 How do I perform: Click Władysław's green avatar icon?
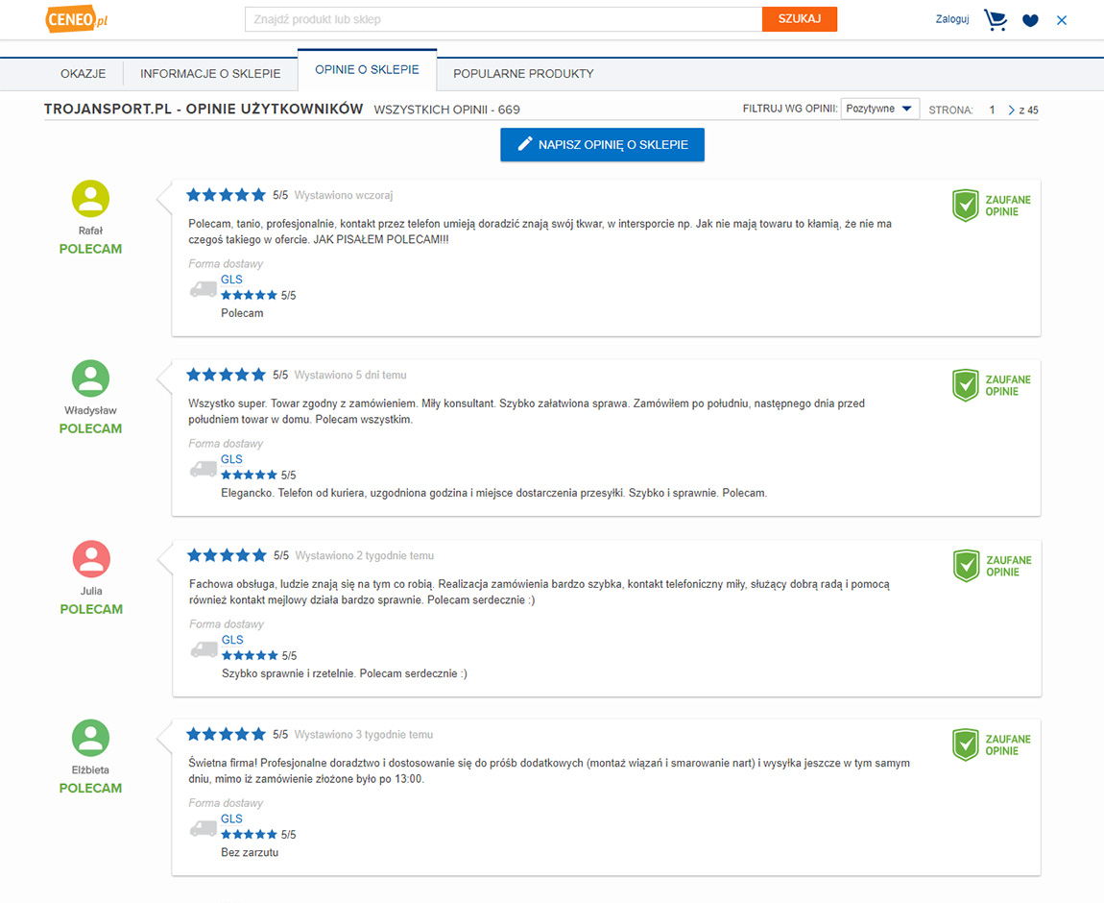click(91, 378)
